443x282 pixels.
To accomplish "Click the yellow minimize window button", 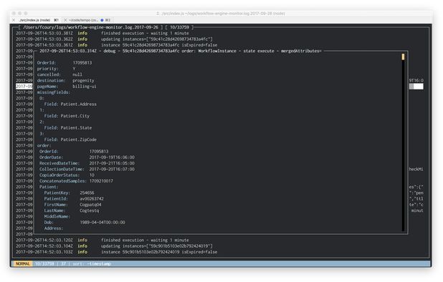I will tap(20, 14).
